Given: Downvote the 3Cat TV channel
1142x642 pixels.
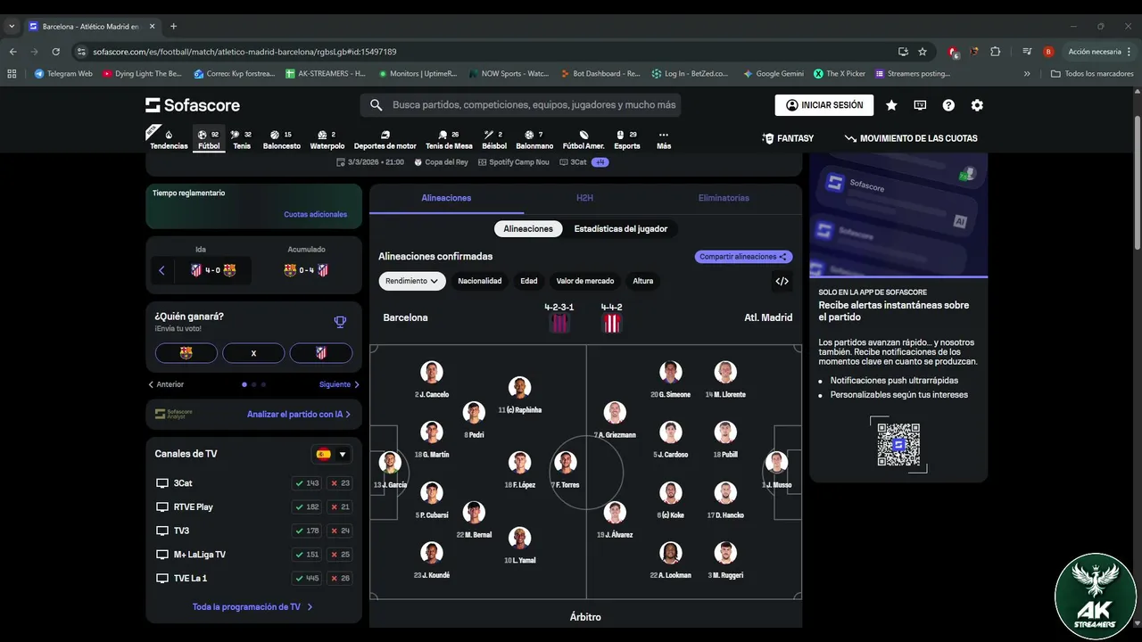Looking at the screenshot, I should (x=340, y=483).
